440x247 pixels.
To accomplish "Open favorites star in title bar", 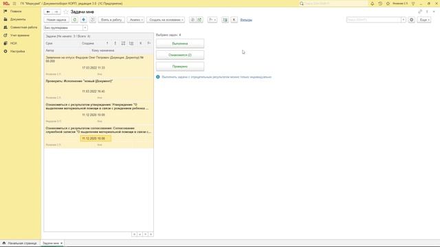I will click(388, 3).
